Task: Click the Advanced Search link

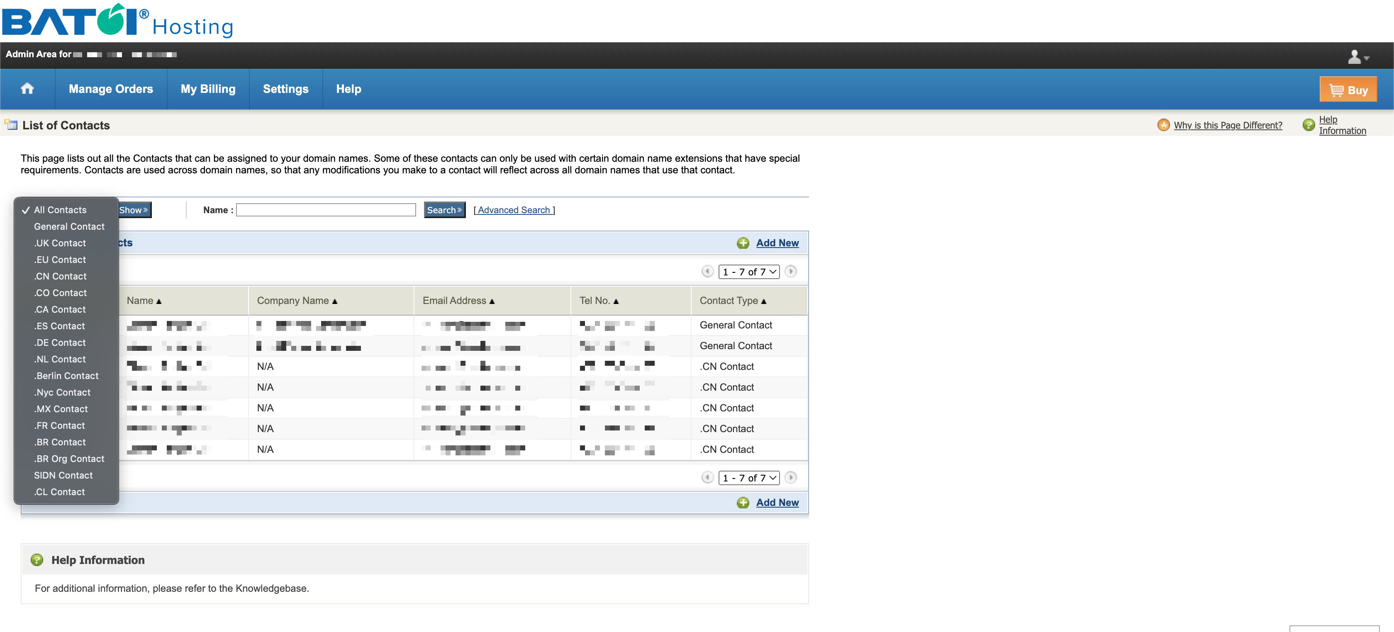Action: (515, 210)
